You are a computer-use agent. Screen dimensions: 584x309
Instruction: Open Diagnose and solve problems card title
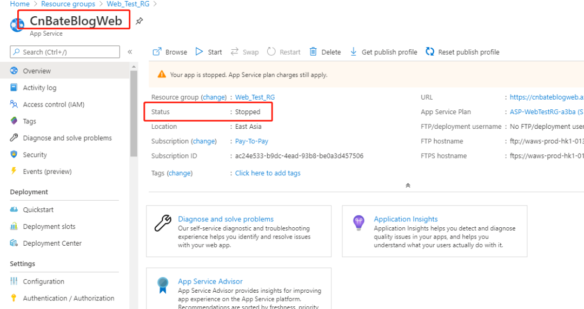pos(225,219)
